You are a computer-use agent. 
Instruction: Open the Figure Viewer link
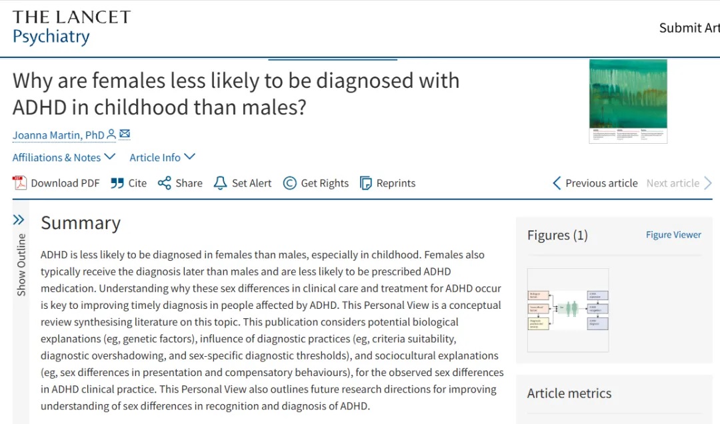click(673, 235)
